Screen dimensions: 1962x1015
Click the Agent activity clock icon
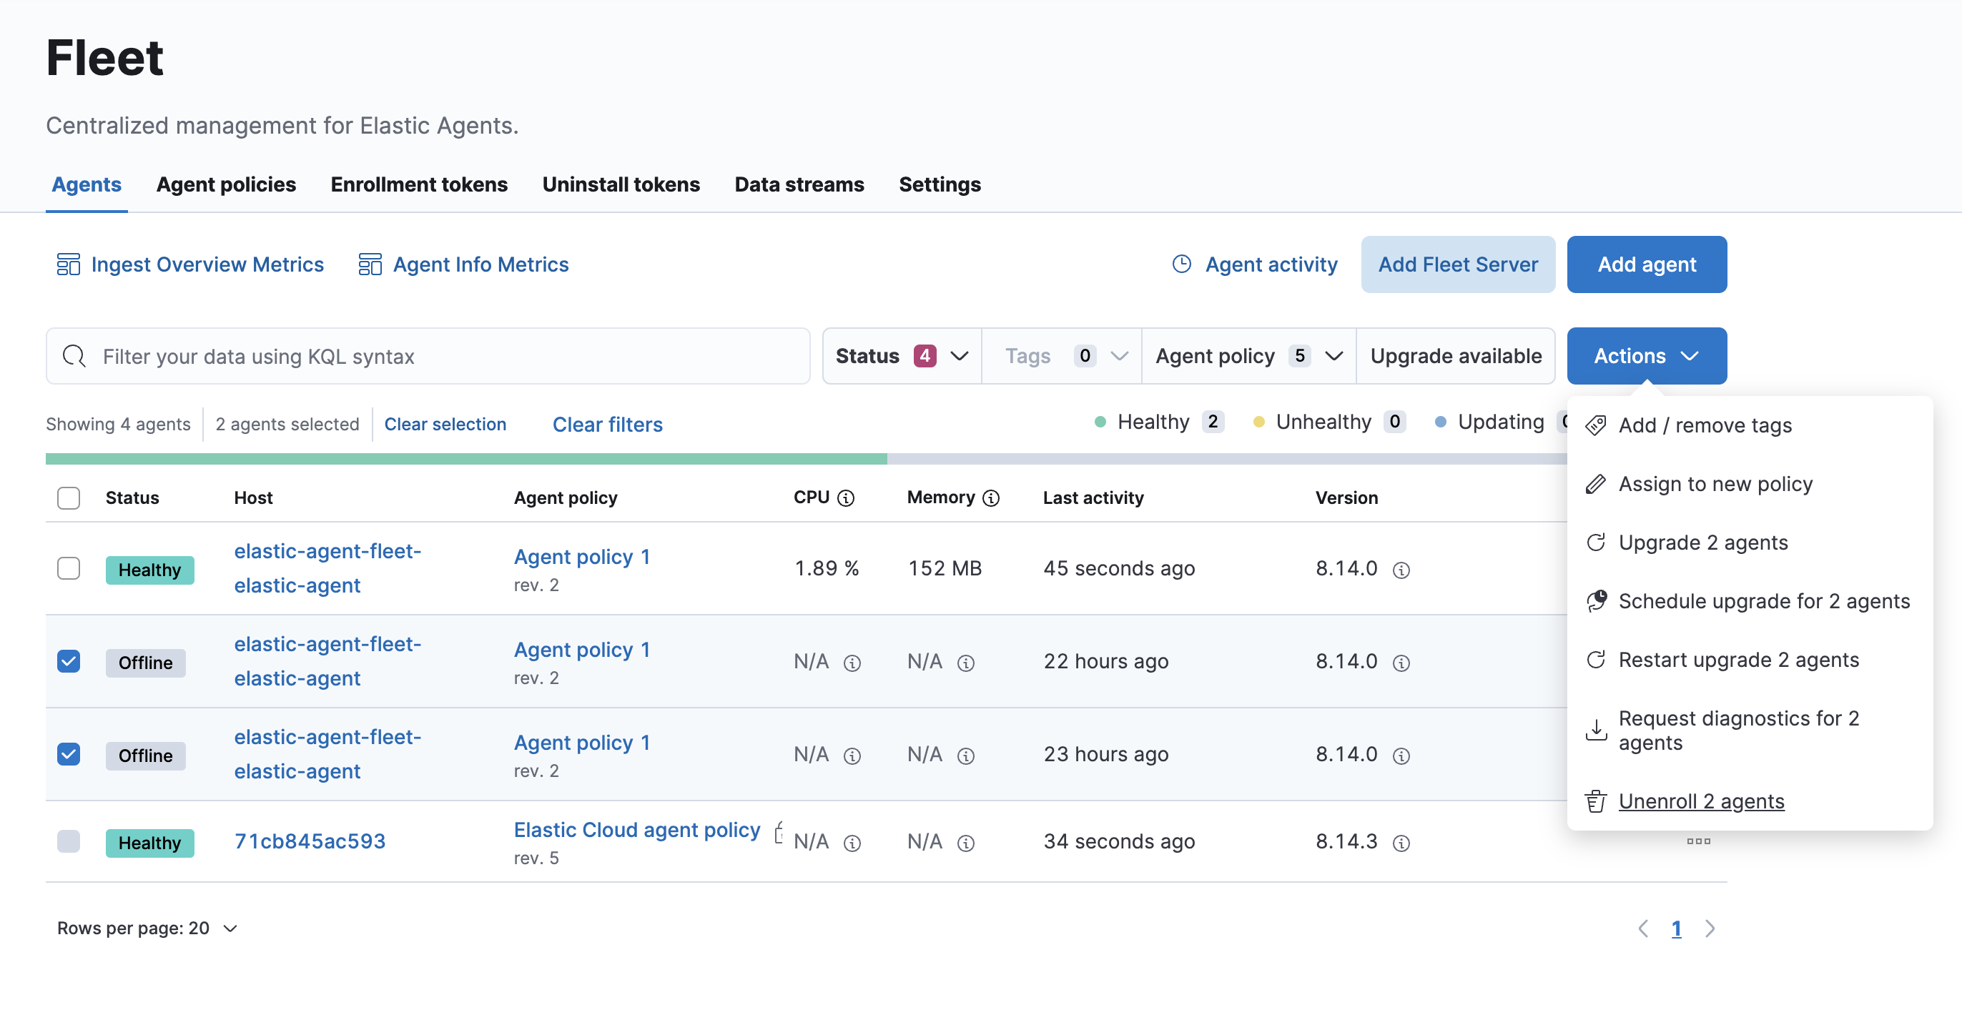[1181, 264]
